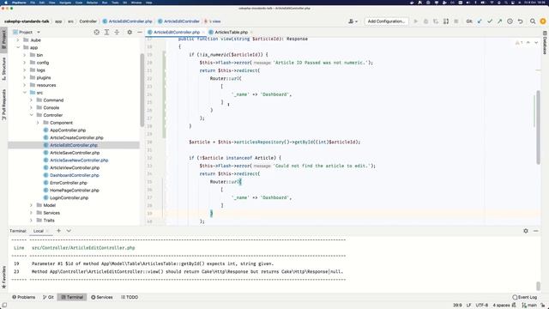The width and height of the screenshot is (549, 309).
Task: Open Git history clock icon
Action: 510,21
